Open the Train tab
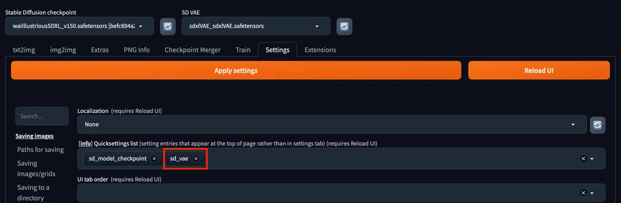Image resolution: width=621 pixels, height=203 pixels. 243,50
